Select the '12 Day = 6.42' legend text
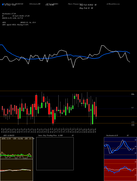 click(10, 5)
